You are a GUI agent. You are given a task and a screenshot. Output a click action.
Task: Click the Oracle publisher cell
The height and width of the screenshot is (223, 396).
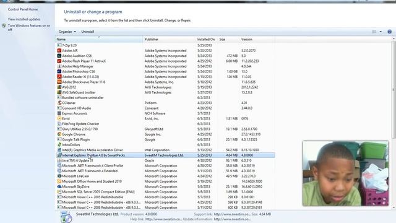coord(149,160)
